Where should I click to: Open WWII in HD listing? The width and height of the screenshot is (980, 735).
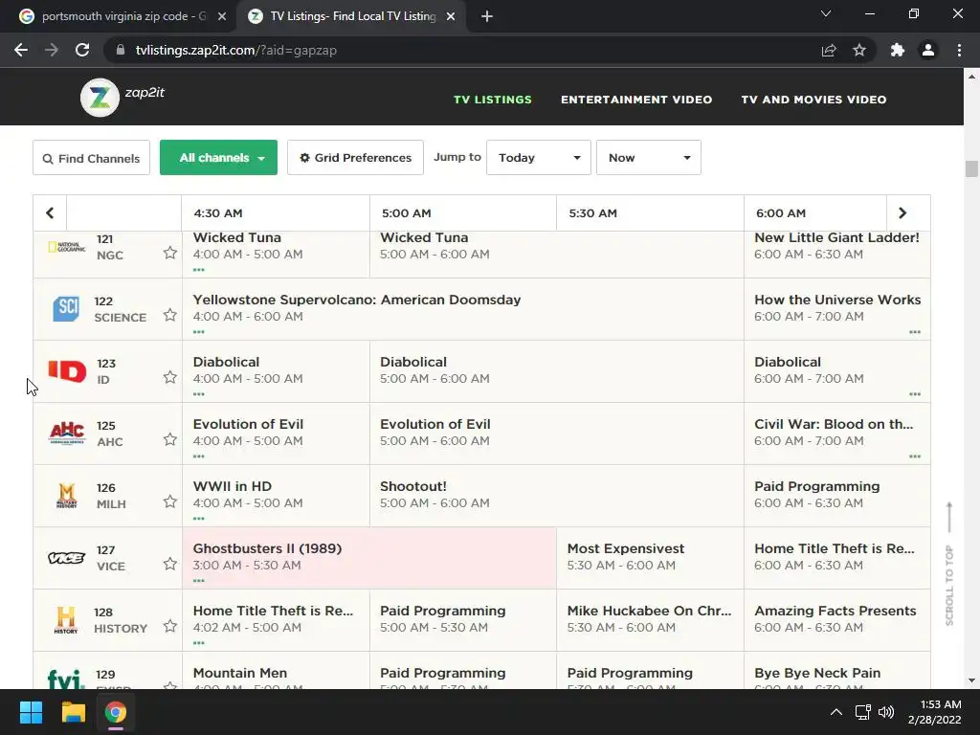point(276,495)
